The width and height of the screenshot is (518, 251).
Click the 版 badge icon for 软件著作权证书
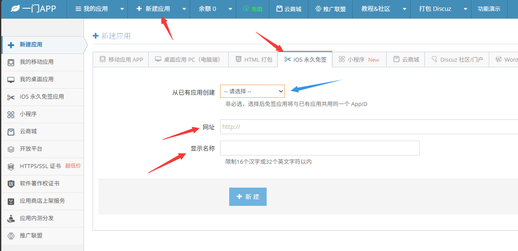pyautogui.click(x=11, y=184)
